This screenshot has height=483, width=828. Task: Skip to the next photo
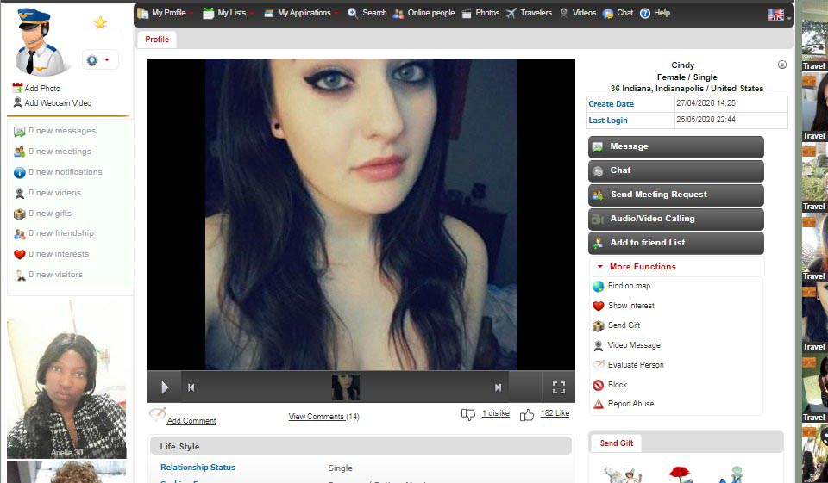coord(498,387)
